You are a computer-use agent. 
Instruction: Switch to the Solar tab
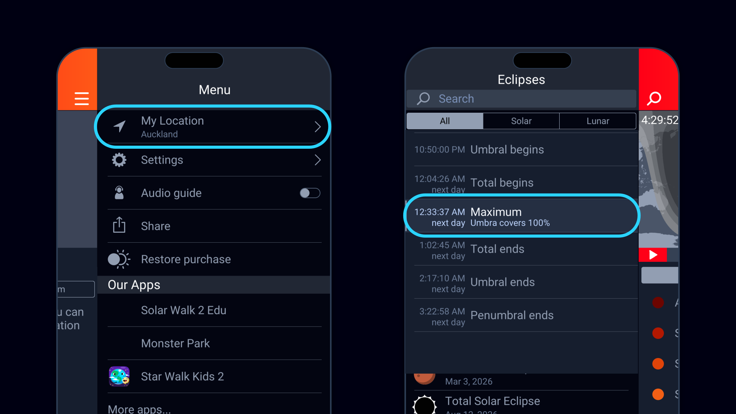pyautogui.click(x=521, y=121)
